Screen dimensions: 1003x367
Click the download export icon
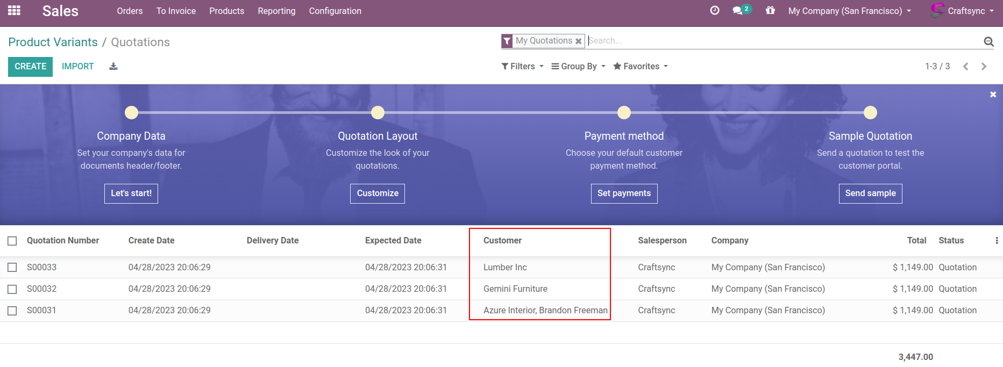coord(113,67)
